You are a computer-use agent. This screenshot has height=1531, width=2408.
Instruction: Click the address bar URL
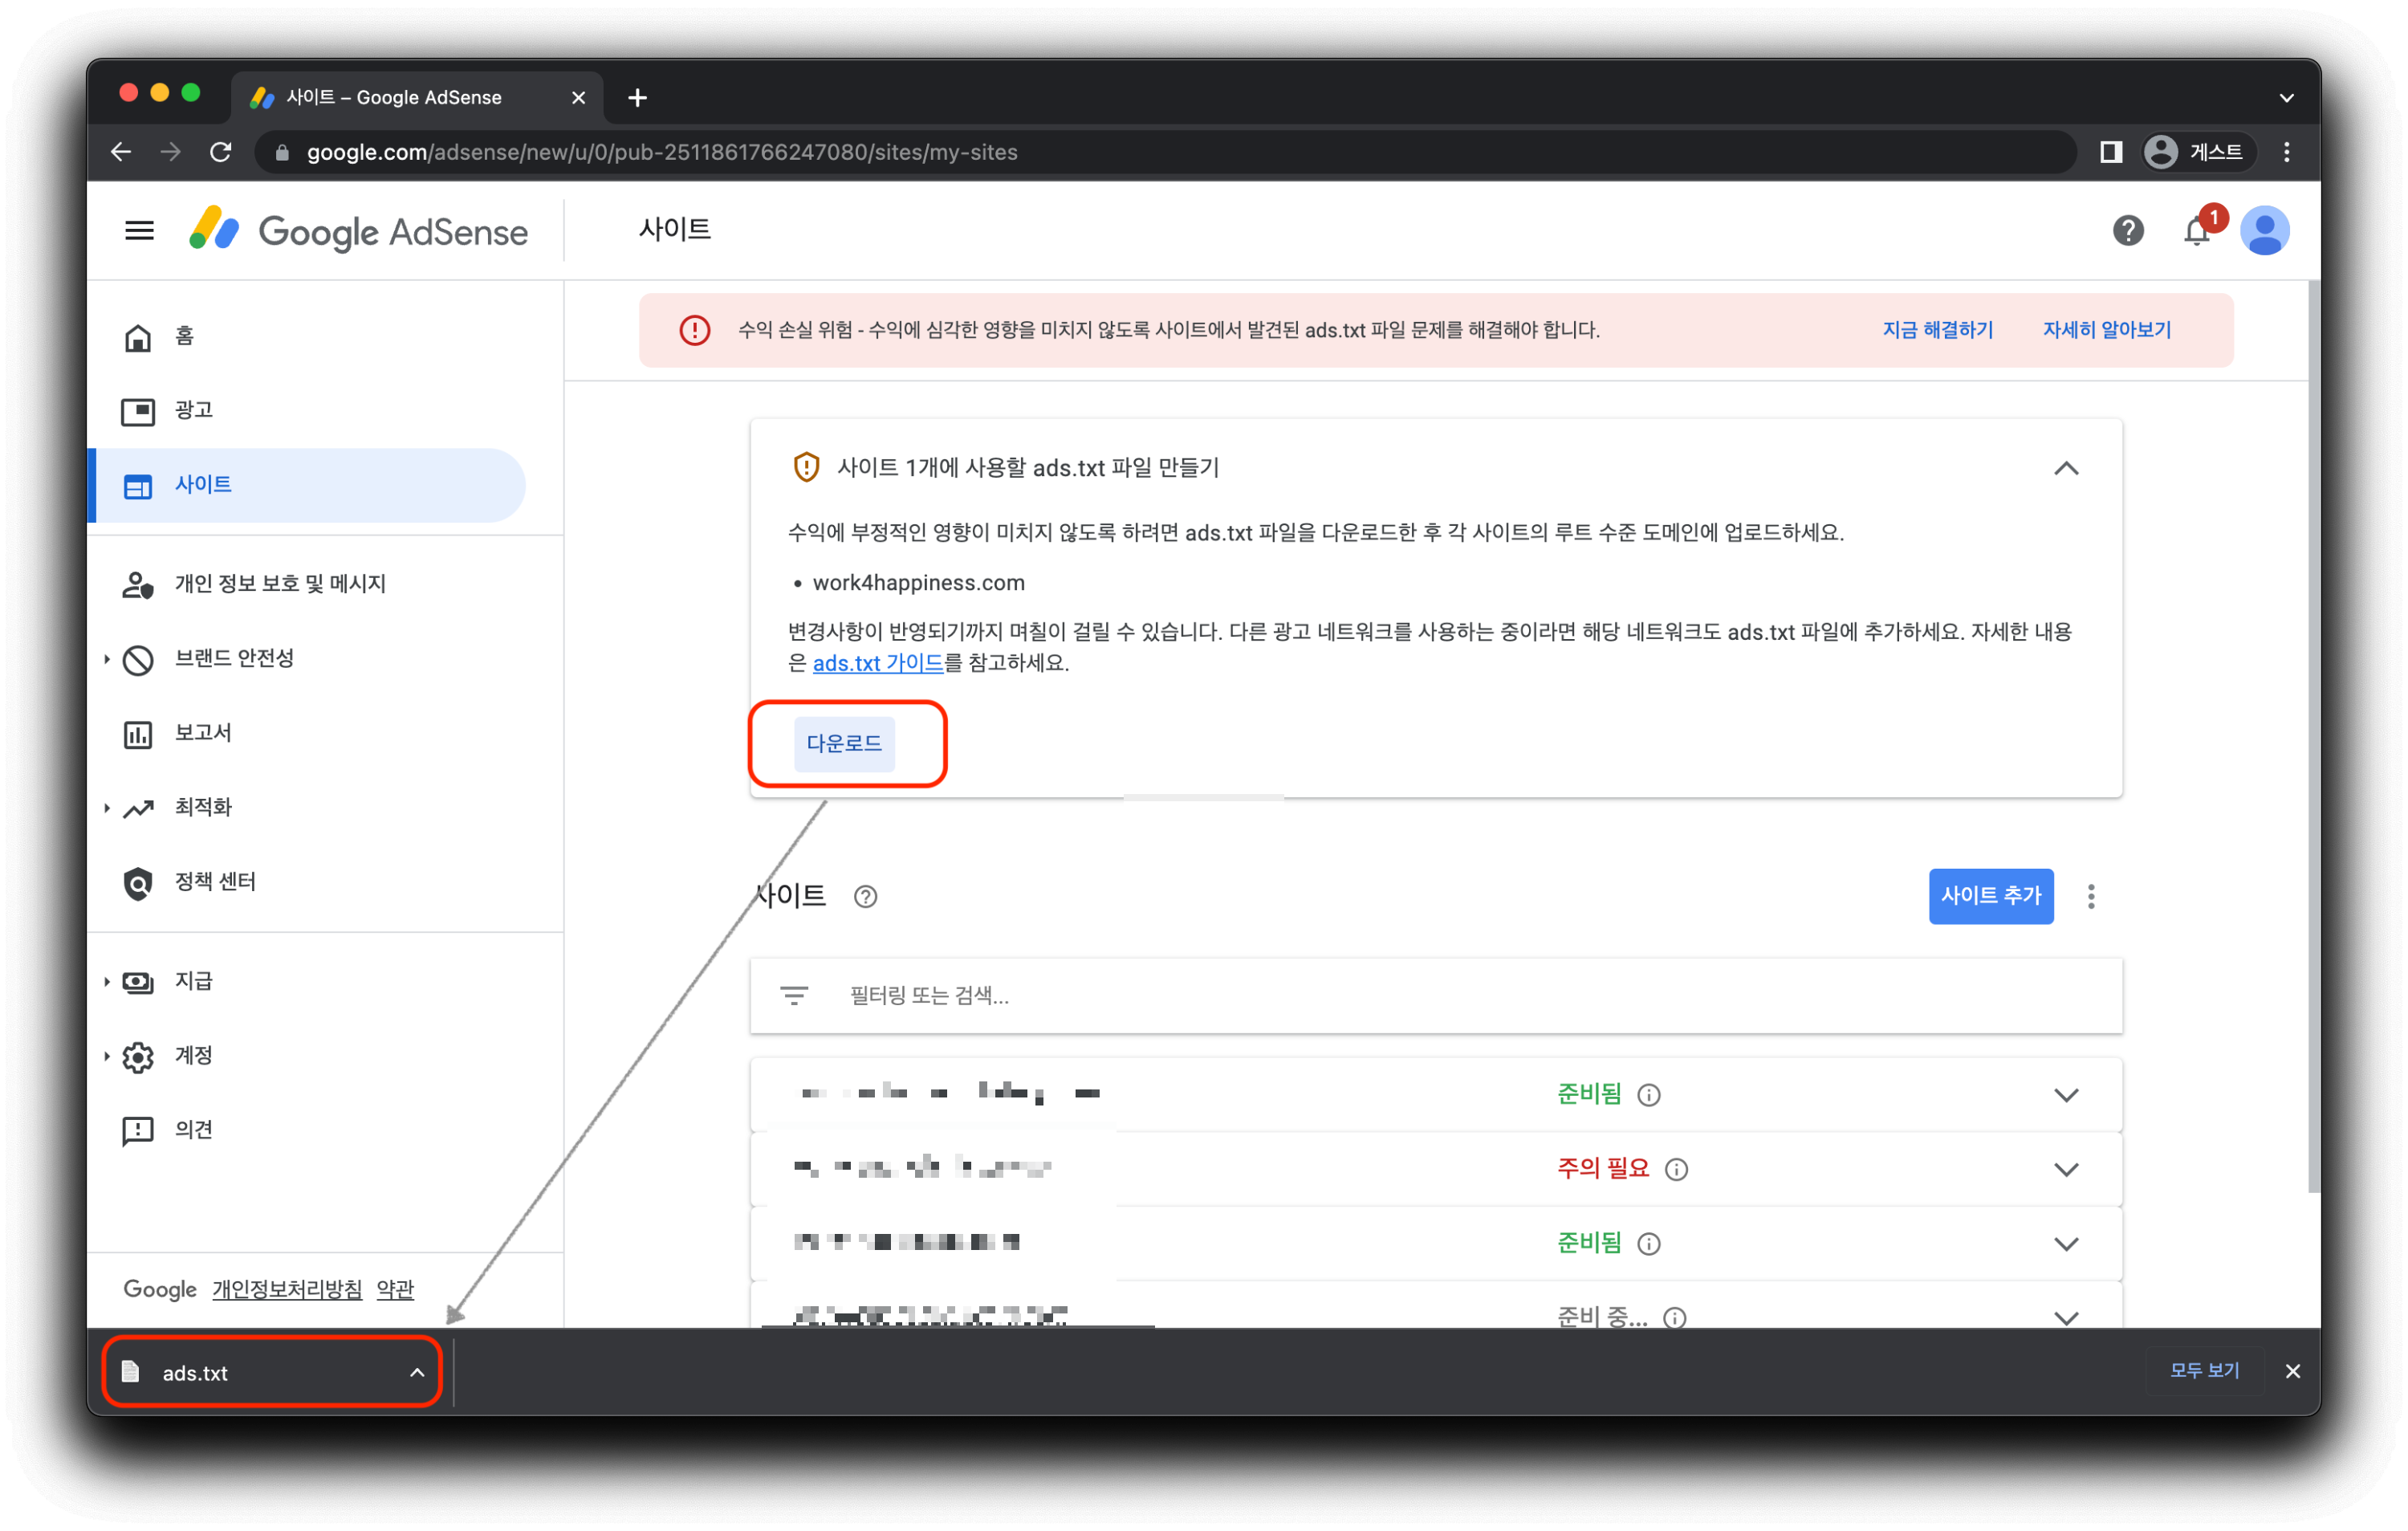[x=662, y=152]
